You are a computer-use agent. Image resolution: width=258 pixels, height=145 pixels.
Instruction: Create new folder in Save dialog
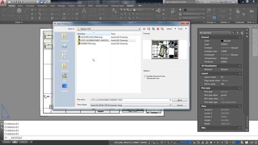(x=162, y=29)
